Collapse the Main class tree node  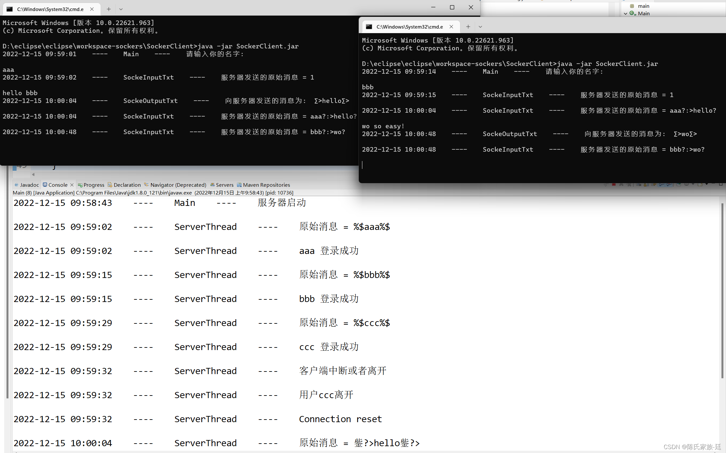[x=625, y=14]
